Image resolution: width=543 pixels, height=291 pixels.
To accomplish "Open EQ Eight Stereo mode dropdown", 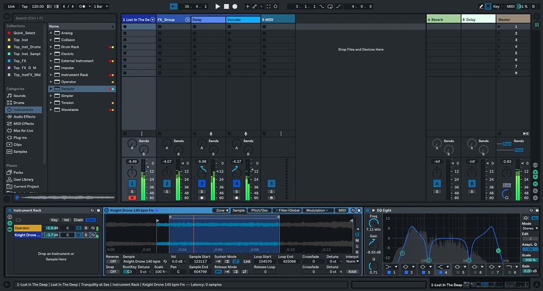I will coord(530,229).
